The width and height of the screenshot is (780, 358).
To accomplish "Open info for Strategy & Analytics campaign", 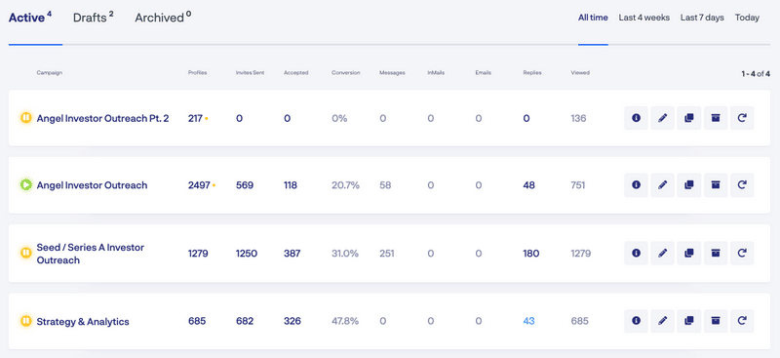I will pyautogui.click(x=636, y=321).
